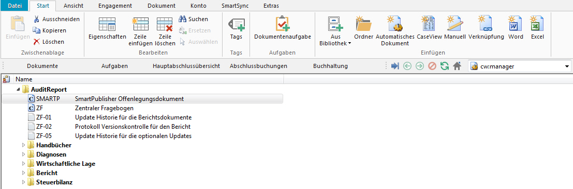Open the Dokumente view
573x189 pixels.
point(43,66)
